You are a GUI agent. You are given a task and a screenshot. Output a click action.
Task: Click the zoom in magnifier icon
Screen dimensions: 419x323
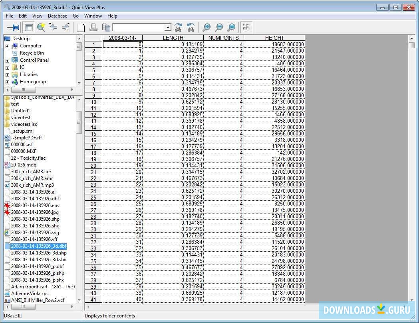pyautogui.click(x=206, y=27)
